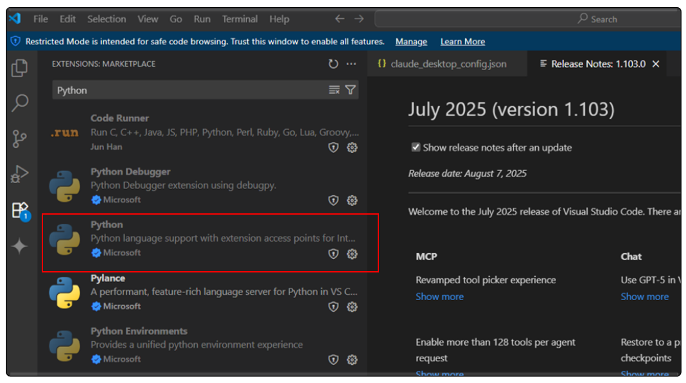The image size is (686, 383).
Task: Click Manage link in restricted mode banner
Action: (411, 42)
